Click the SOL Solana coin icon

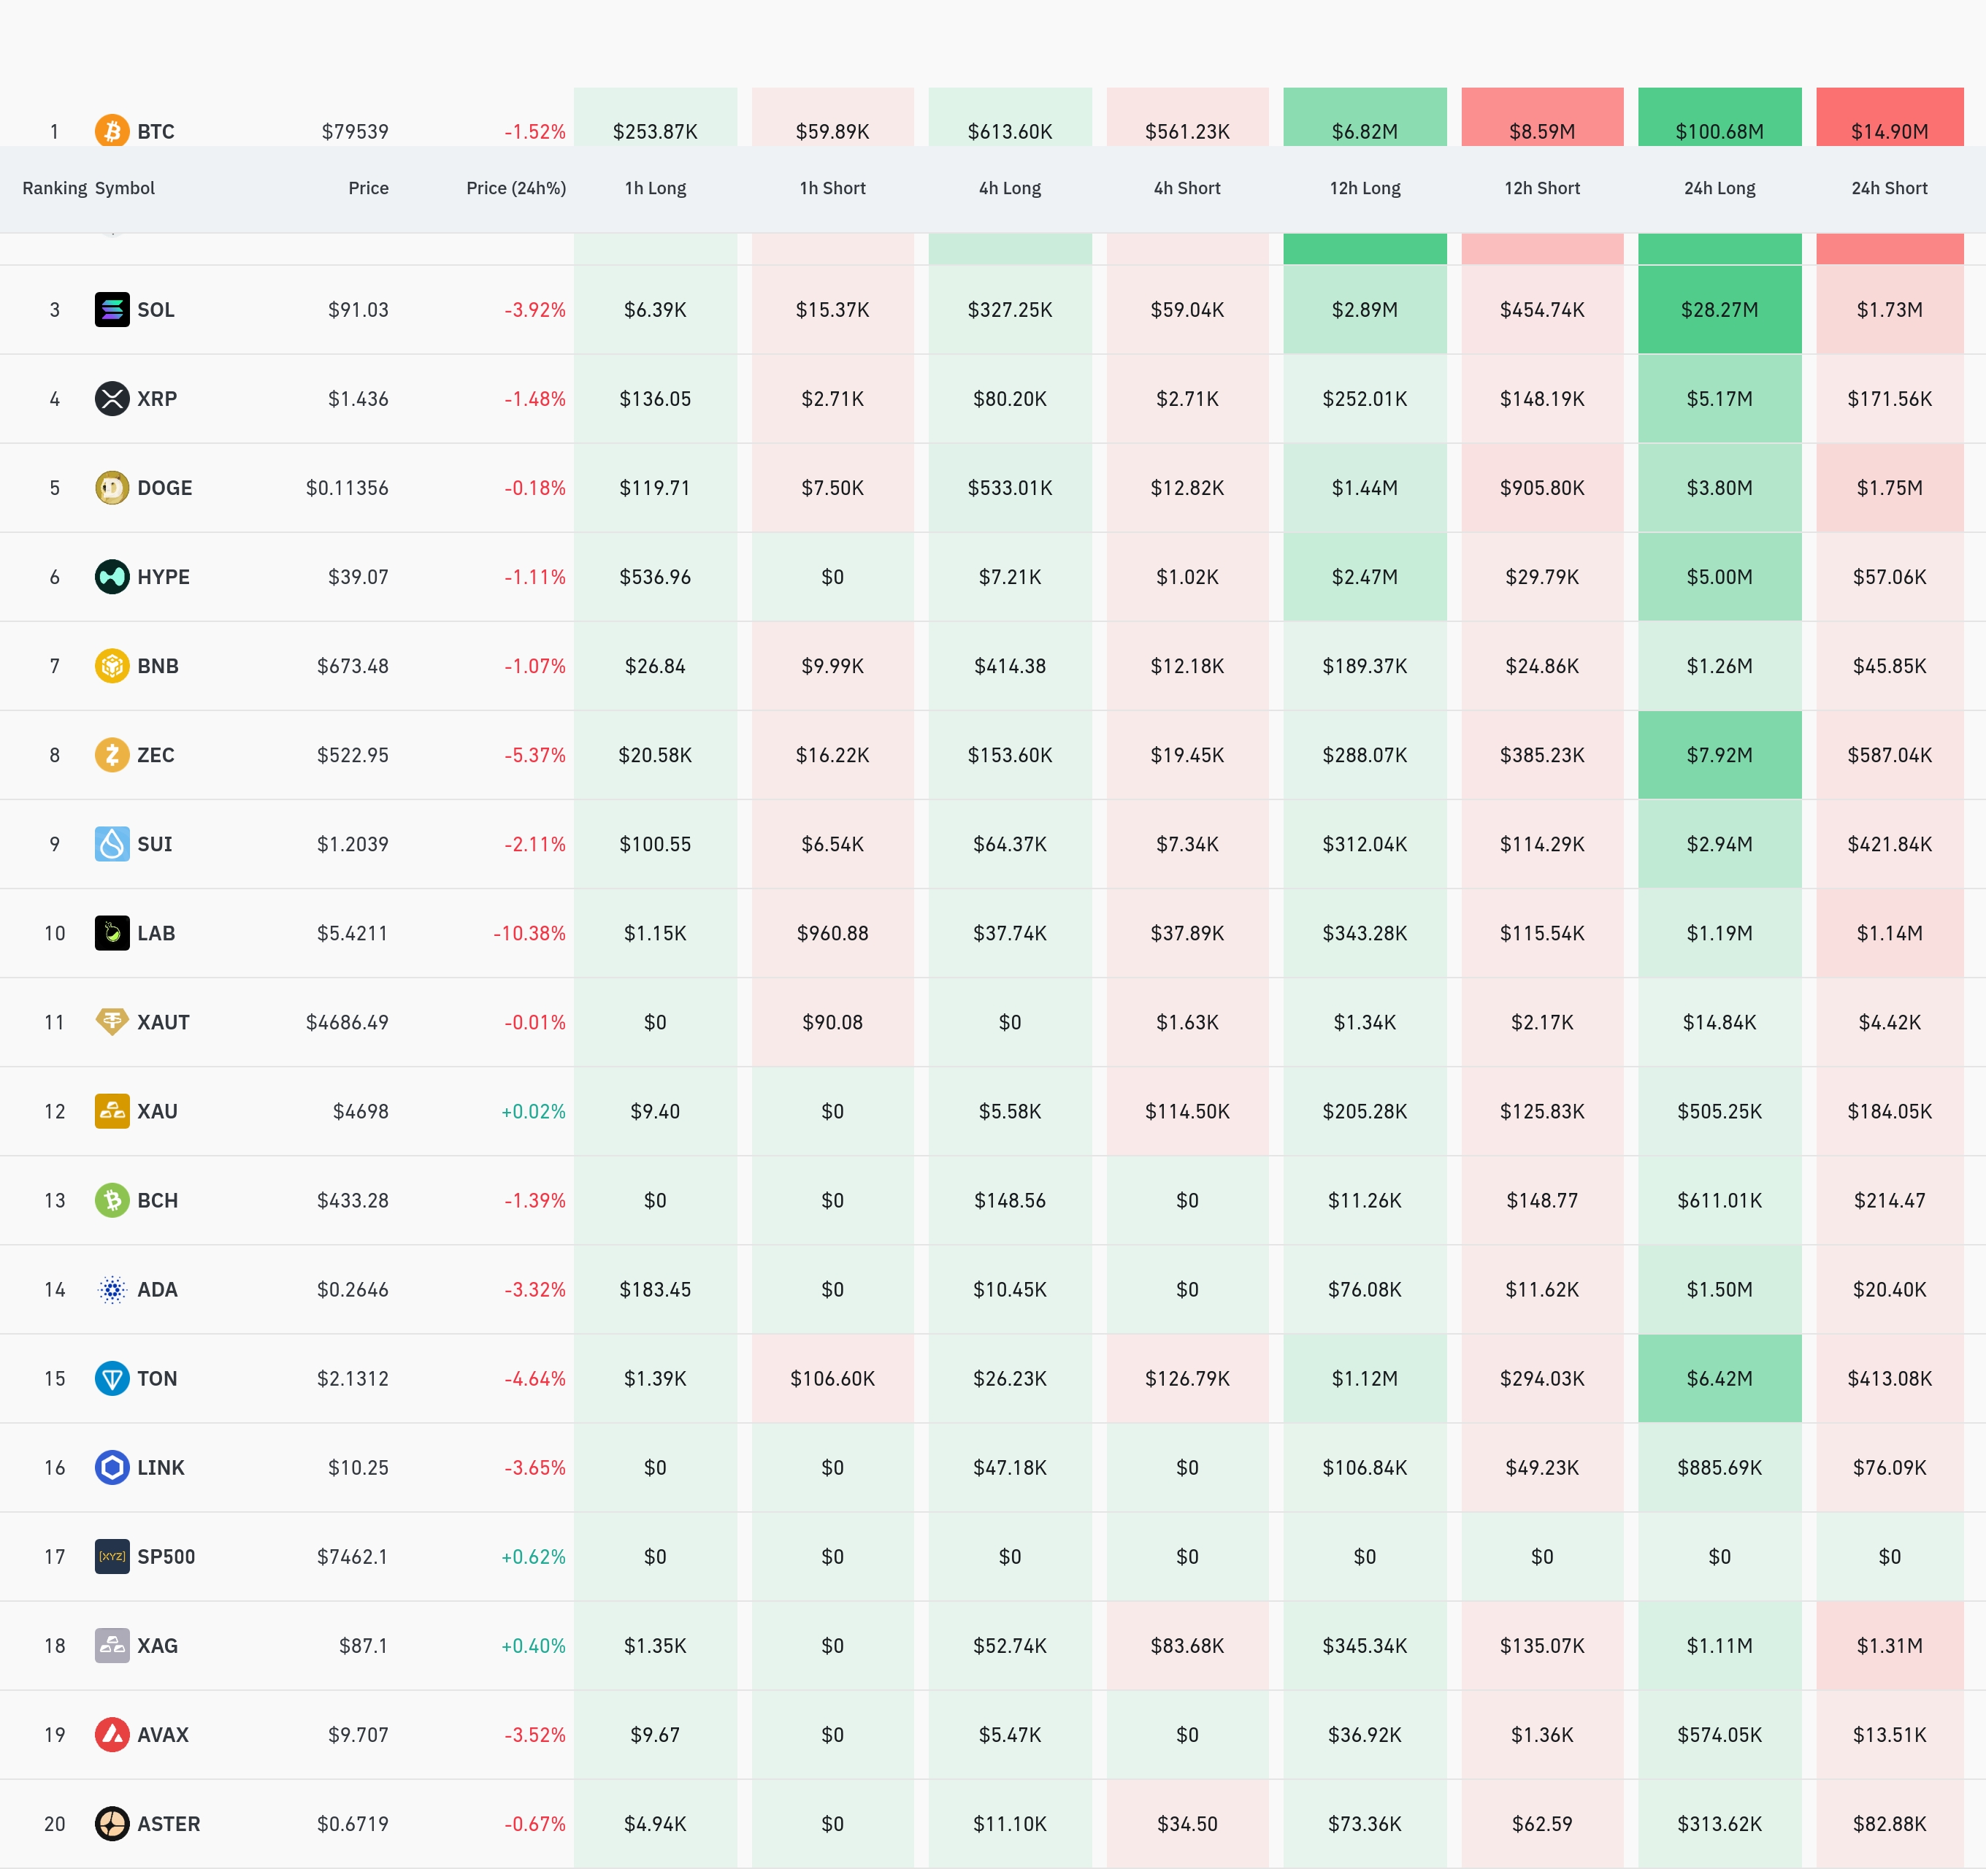(x=112, y=310)
